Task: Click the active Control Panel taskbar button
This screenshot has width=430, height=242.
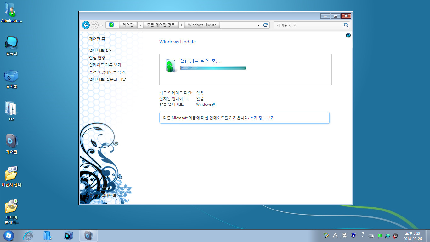Action: 88,235
